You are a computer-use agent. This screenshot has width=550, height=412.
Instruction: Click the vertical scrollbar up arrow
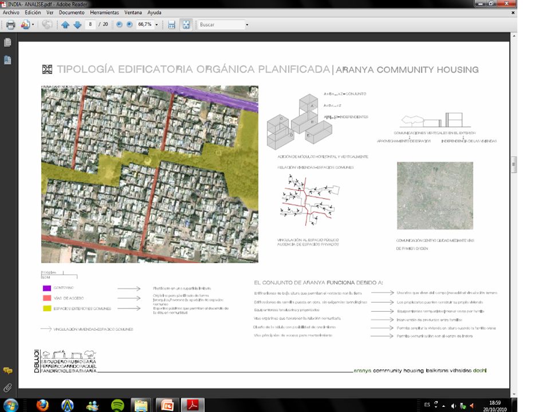tap(514, 35)
